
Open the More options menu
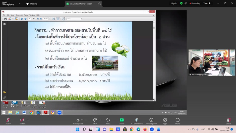point(178,120)
